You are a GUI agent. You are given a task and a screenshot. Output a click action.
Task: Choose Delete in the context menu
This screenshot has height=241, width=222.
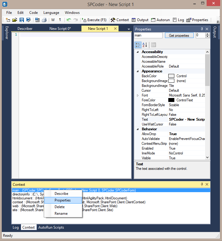63,207
